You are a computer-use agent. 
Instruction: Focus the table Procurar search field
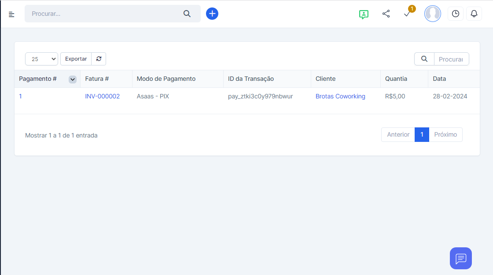click(x=451, y=59)
